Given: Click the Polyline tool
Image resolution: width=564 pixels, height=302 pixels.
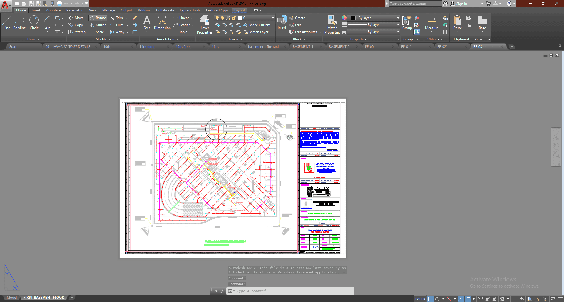Looking at the screenshot, I should (19, 23).
